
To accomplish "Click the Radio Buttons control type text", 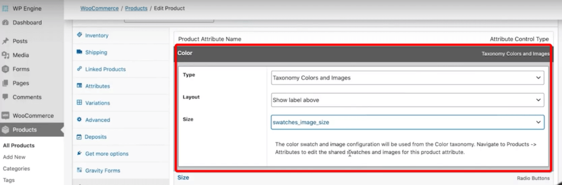I will click(533, 178).
